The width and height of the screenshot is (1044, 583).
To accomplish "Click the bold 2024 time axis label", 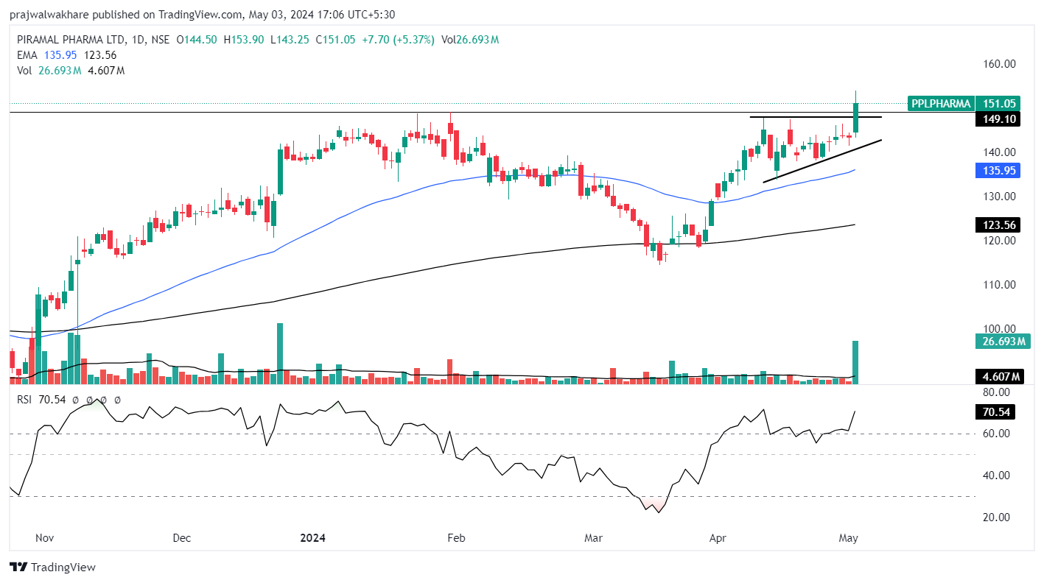I will click(312, 538).
